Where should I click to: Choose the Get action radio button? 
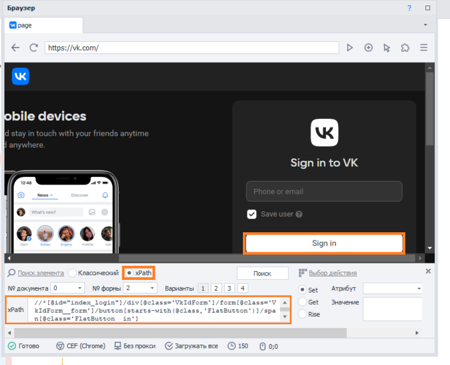[302, 302]
